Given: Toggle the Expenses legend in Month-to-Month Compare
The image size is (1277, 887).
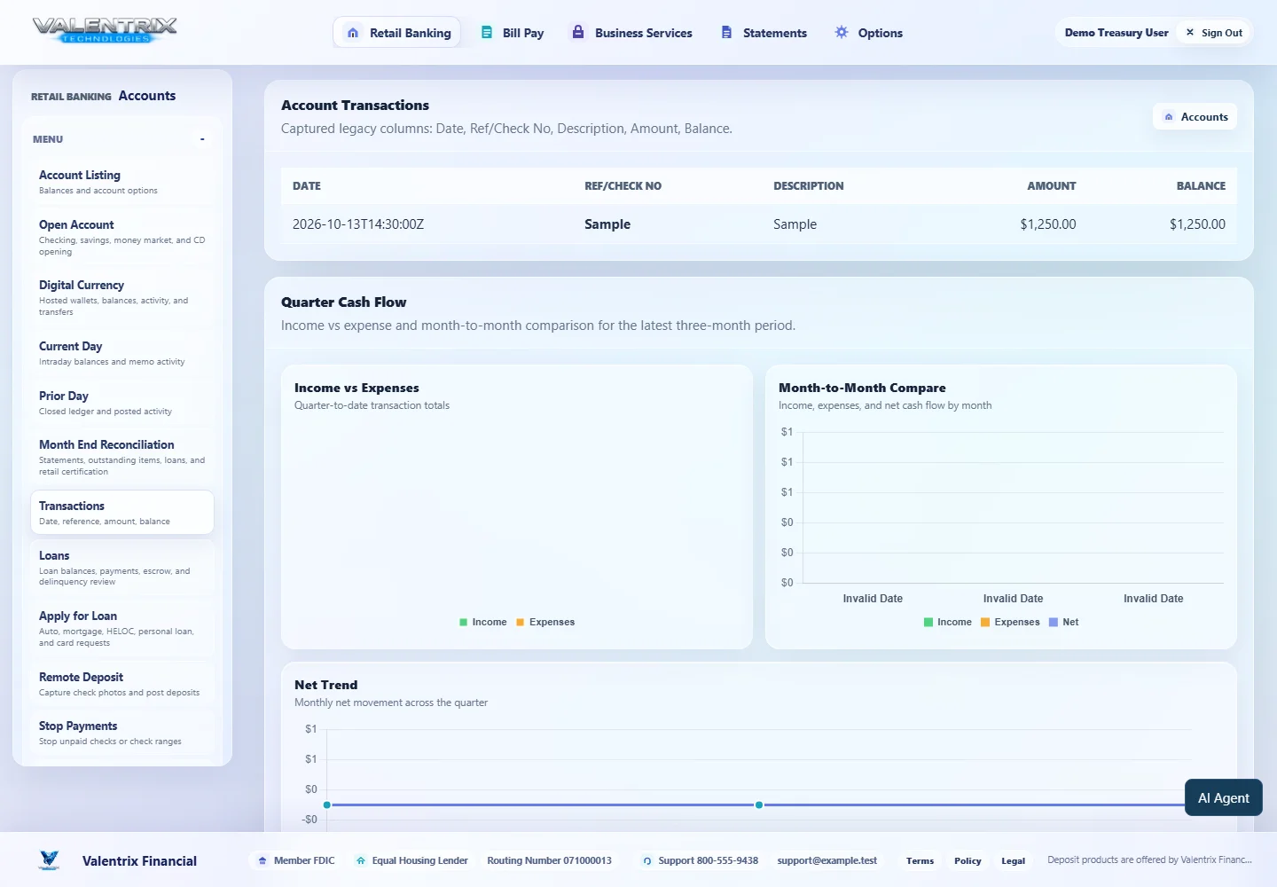Looking at the screenshot, I should [1010, 622].
